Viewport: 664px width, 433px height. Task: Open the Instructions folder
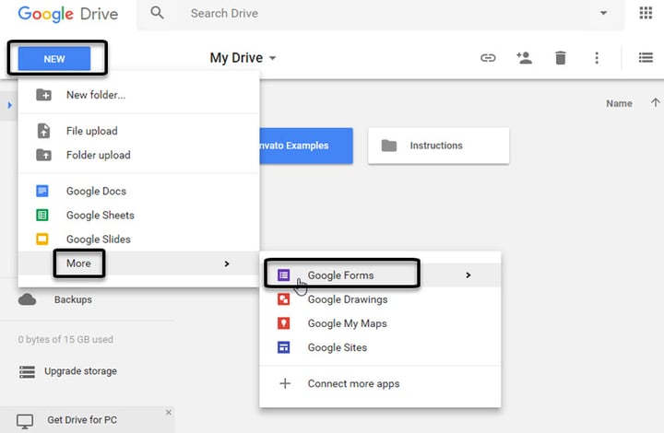click(x=439, y=146)
